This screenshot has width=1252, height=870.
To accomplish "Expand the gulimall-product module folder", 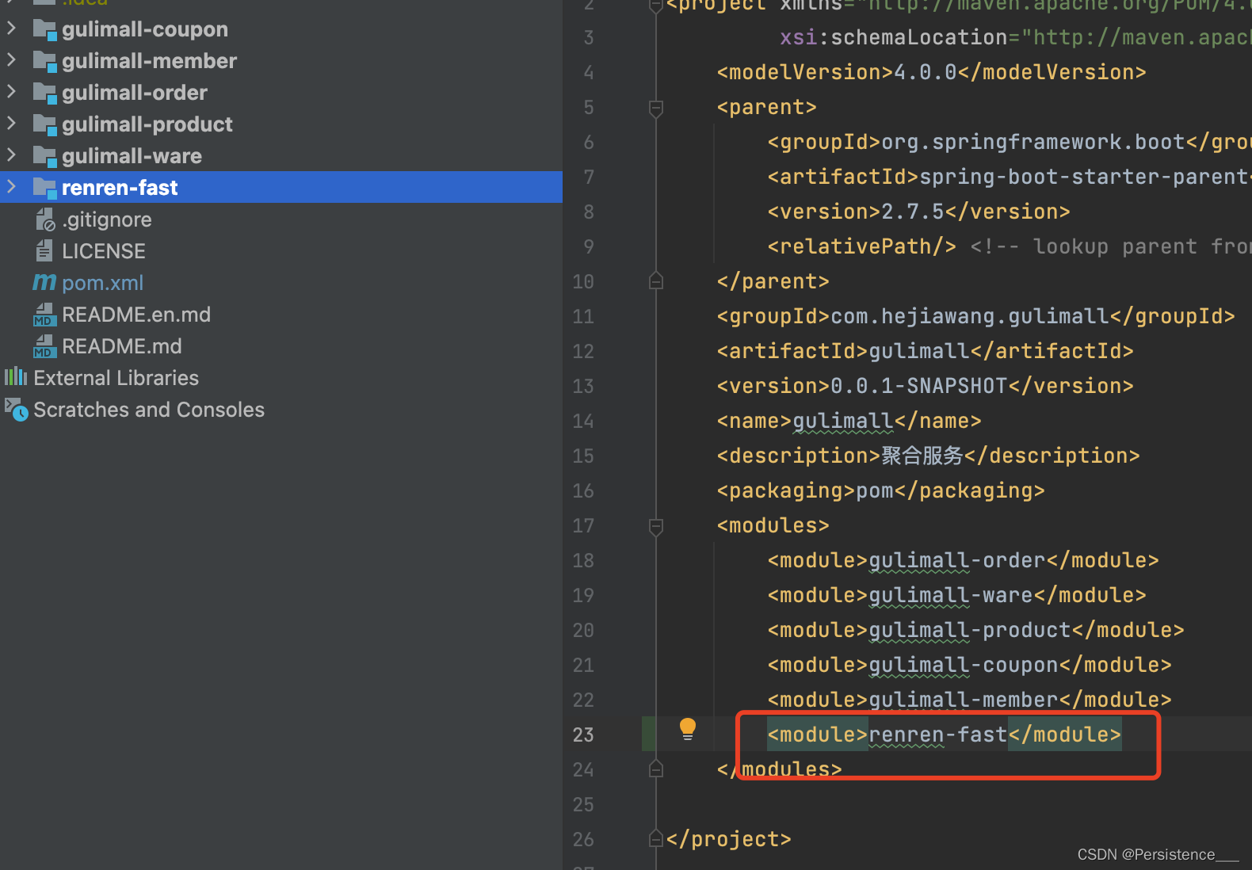I will pos(11,124).
